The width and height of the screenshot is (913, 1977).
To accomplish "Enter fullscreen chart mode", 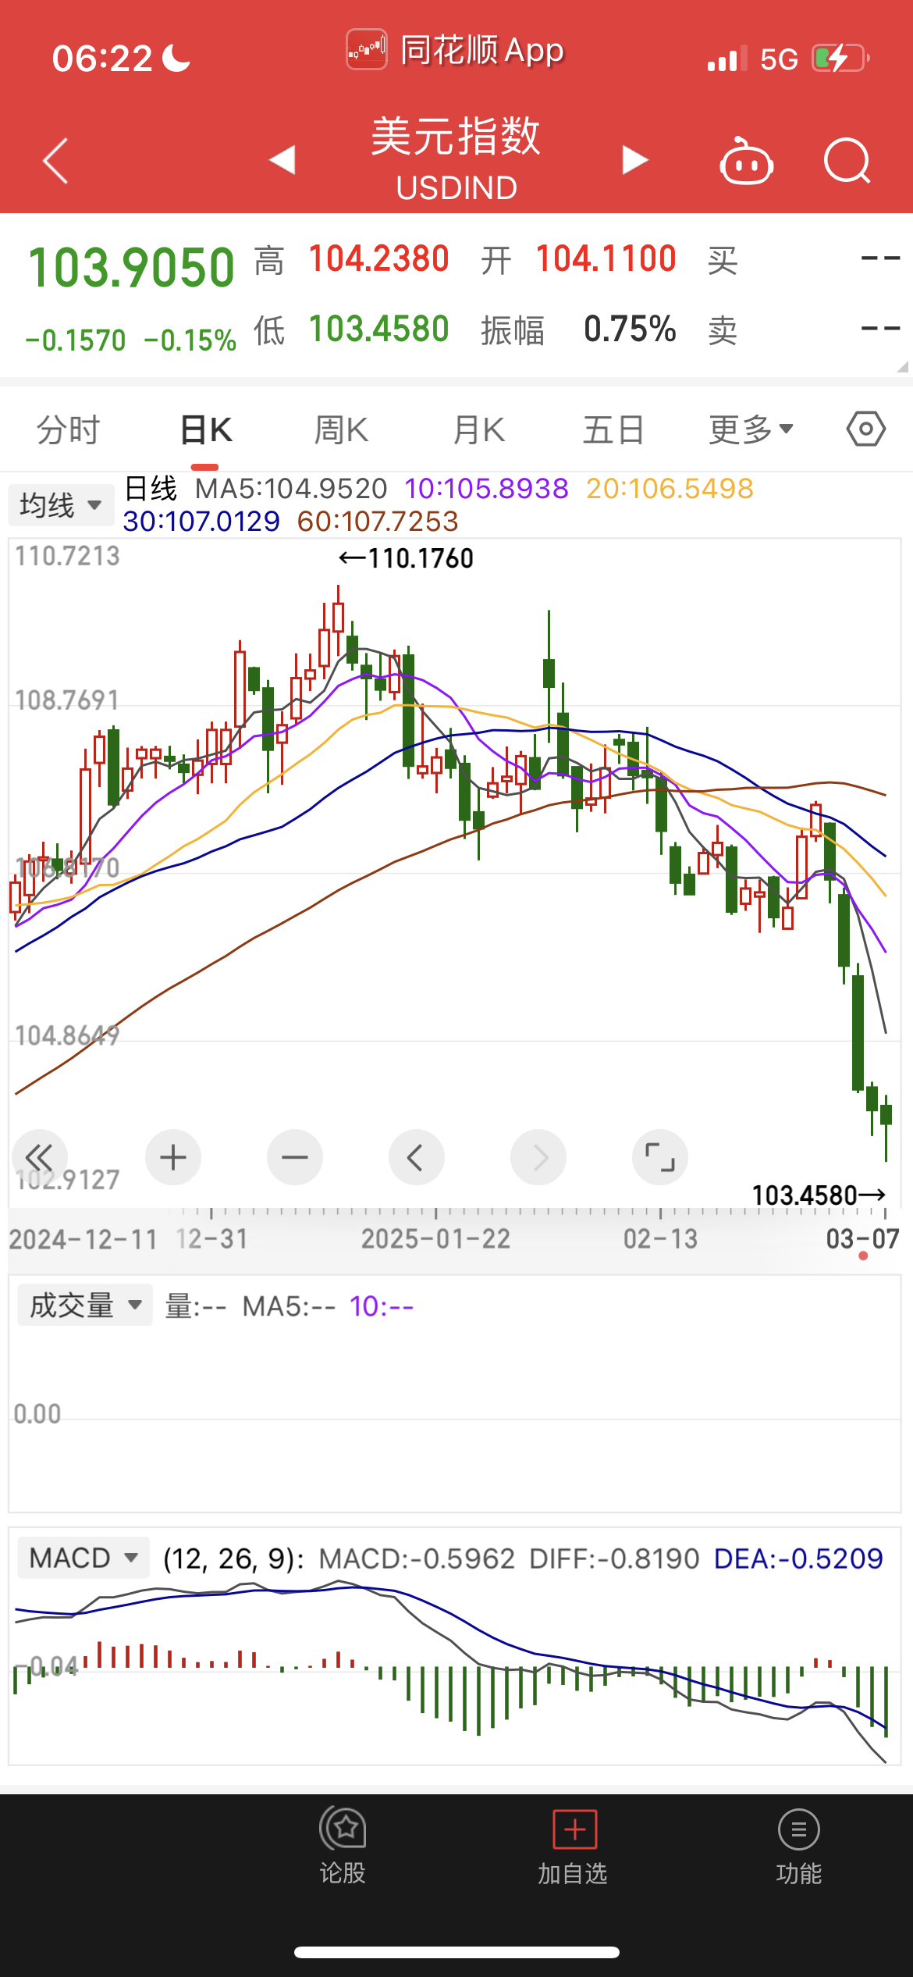I will click(x=659, y=1157).
